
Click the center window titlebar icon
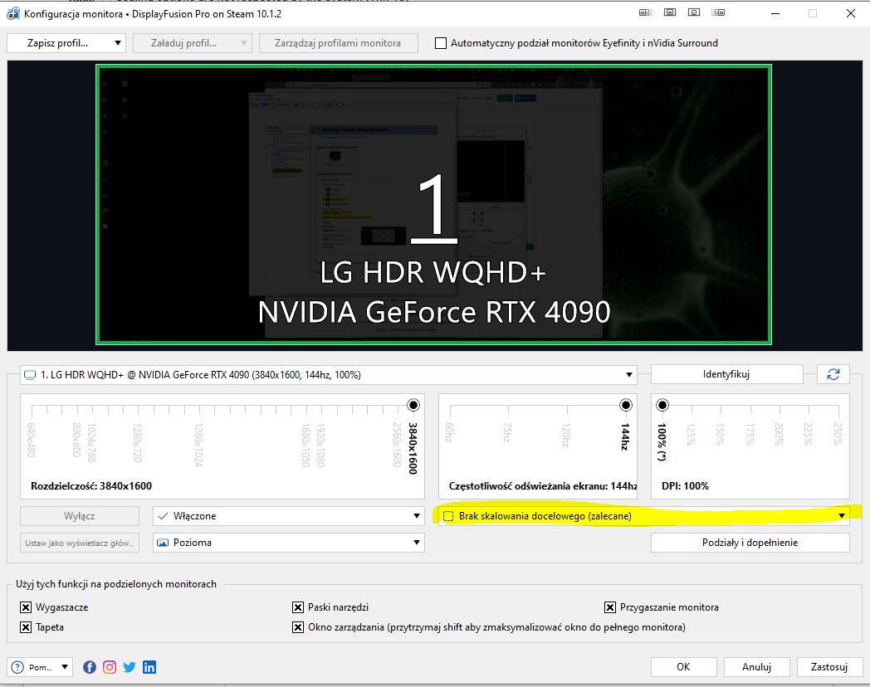tap(694, 13)
